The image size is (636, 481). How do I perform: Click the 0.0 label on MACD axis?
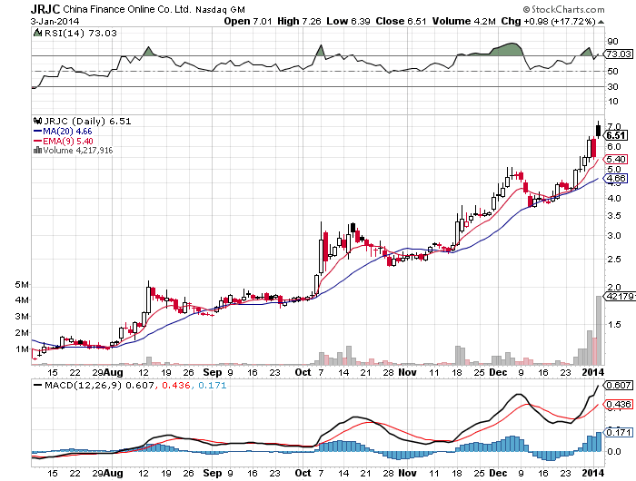(613, 451)
